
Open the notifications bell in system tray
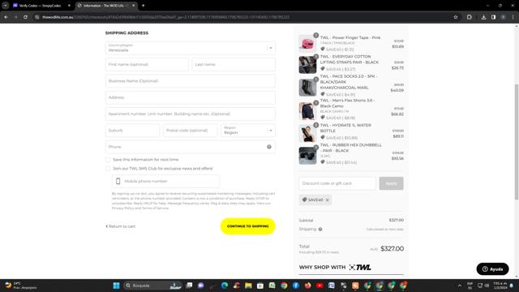(512, 286)
